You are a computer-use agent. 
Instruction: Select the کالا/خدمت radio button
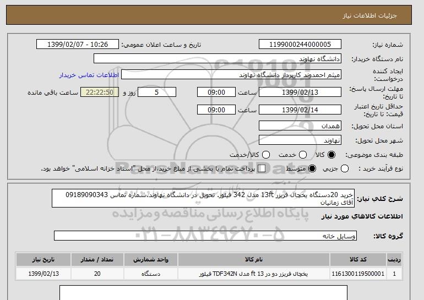pyautogui.click(x=266, y=155)
